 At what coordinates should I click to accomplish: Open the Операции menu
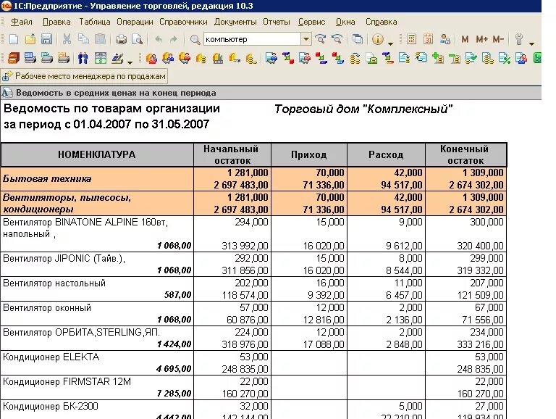(135, 22)
